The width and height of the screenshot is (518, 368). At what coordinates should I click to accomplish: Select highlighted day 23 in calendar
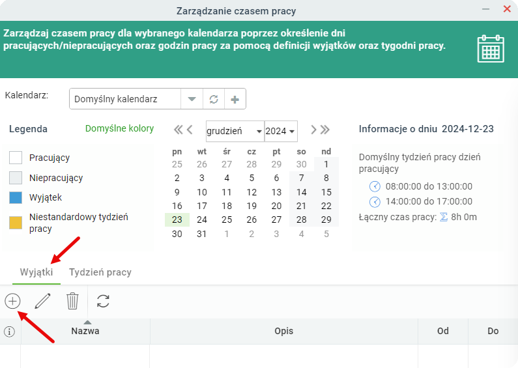click(177, 219)
